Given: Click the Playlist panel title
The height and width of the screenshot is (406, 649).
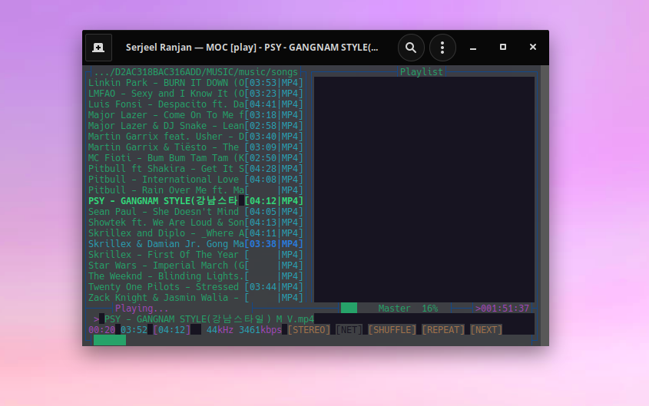Looking at the screenshot, I should [422, 72].
